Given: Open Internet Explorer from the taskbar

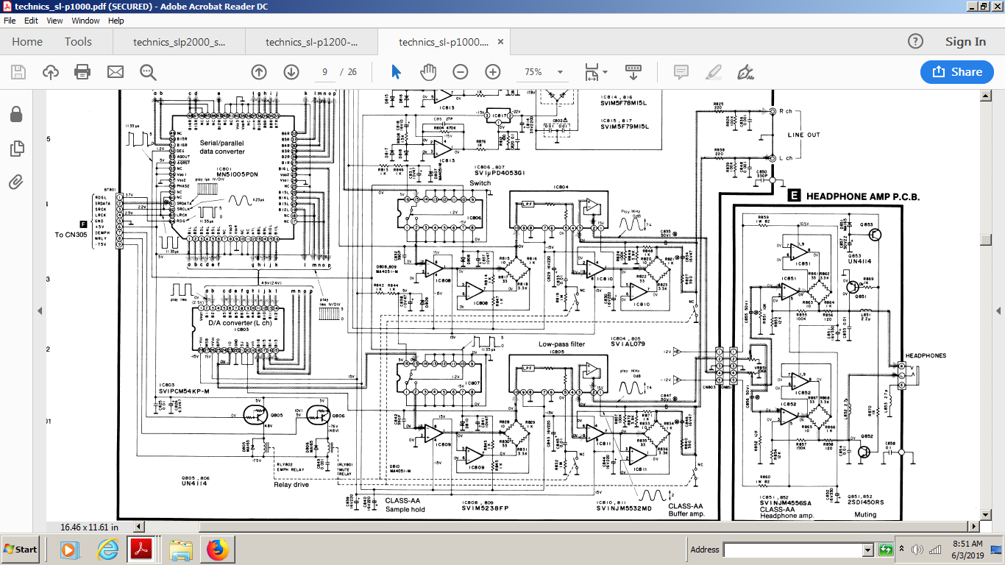Looking at the screenshot, I should click(107, 550).
